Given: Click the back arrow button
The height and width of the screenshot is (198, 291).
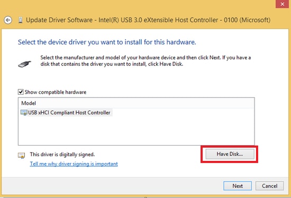Looking at the screenshot, I should 8,20.
